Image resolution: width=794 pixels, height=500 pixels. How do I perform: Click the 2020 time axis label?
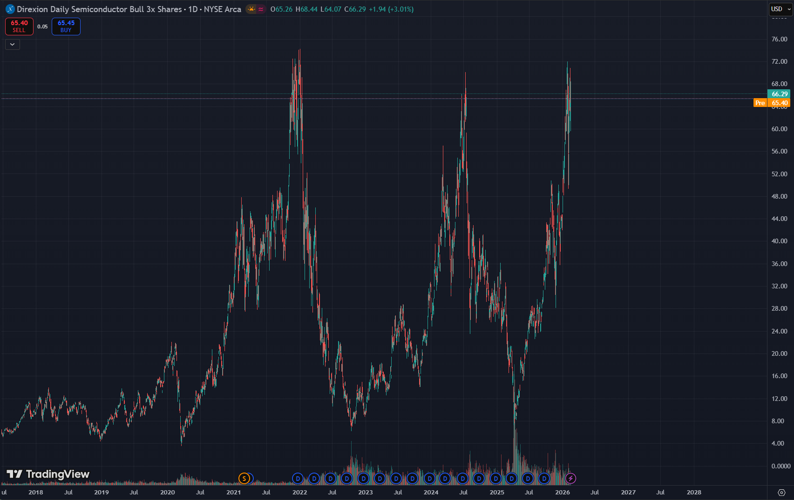pyautogui.click(x=168, y=492)
